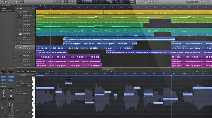212x118 pixels.
Task: Open the Note Pads panel
Action: click(x=203, y=2)
